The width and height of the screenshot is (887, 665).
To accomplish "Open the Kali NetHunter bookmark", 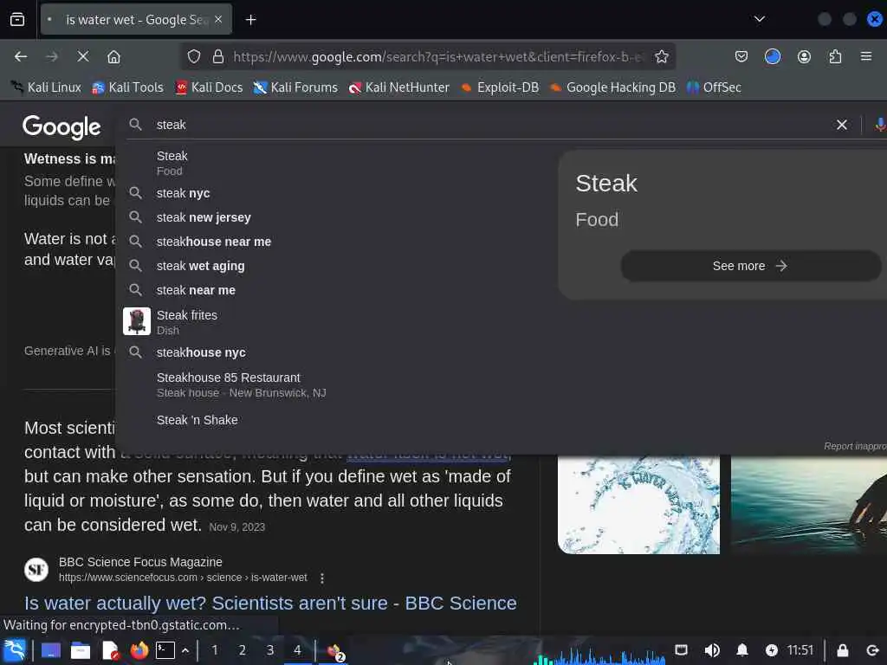I will [399, 87].
